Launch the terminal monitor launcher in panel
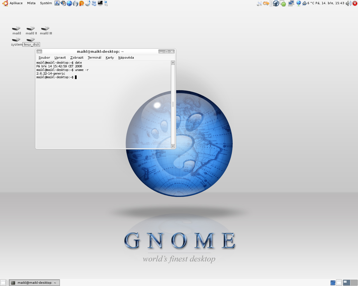The width and height of the screenshot is (358, 286). pos(100,3)
